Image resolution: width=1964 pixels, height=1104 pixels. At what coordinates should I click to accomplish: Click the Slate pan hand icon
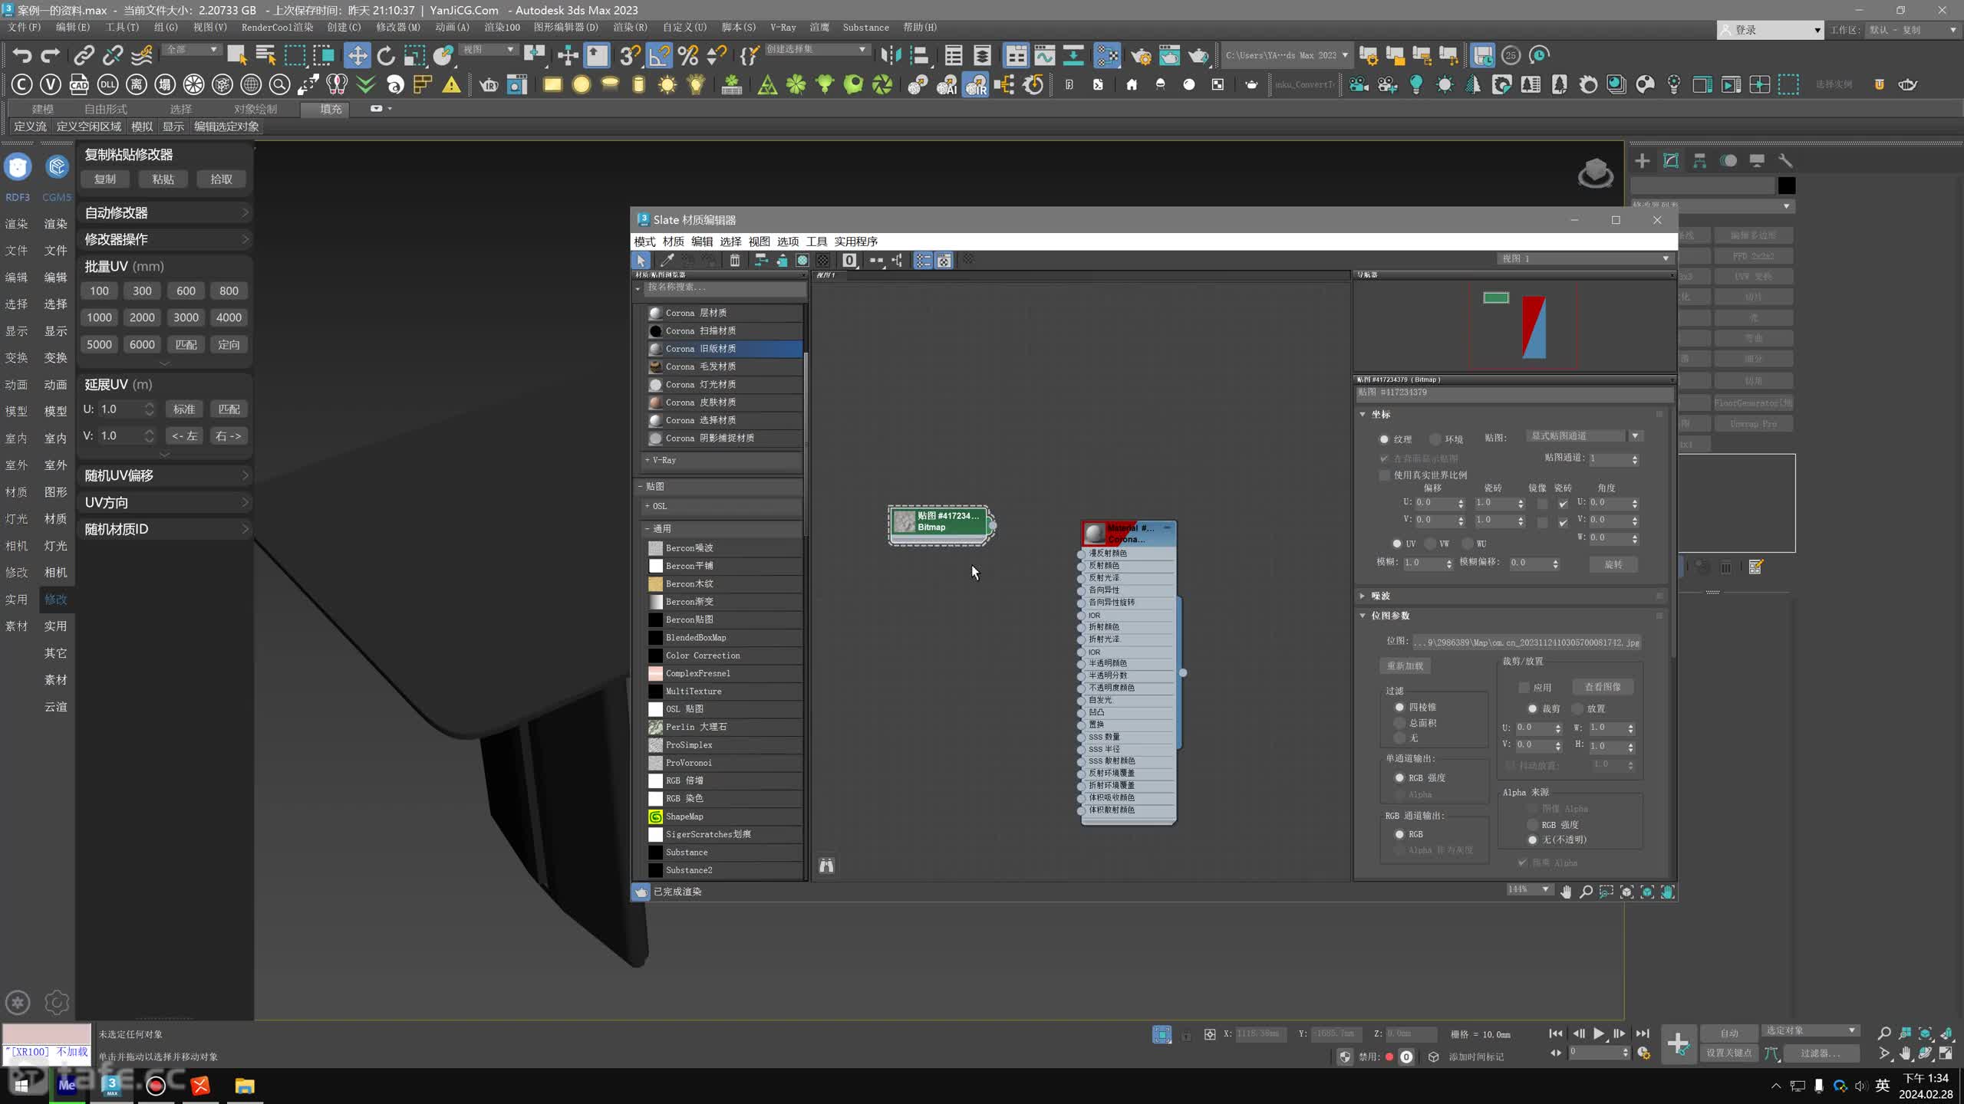click(x=1566, y=892)
